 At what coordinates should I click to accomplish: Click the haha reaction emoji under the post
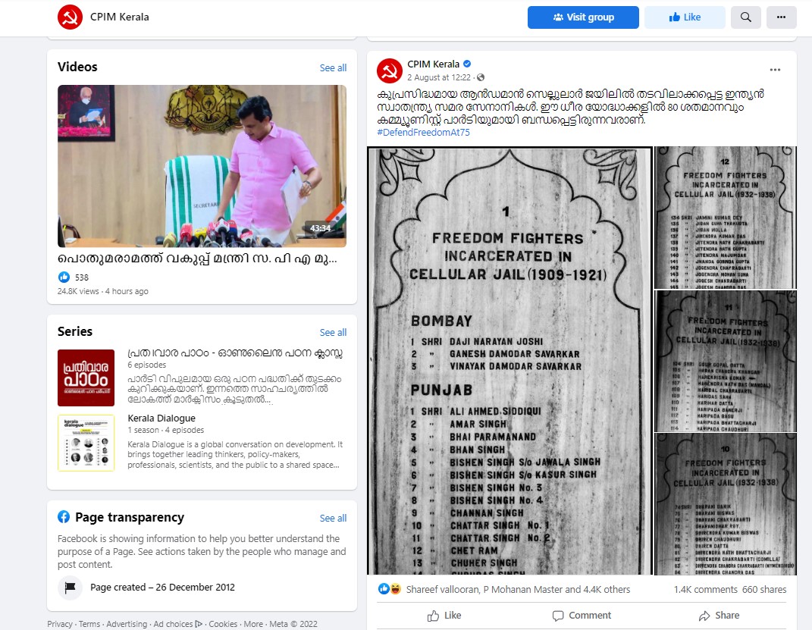(396, 588)
